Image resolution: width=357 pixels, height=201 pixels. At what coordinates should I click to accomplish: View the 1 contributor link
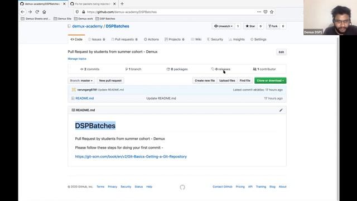[264, 69]
